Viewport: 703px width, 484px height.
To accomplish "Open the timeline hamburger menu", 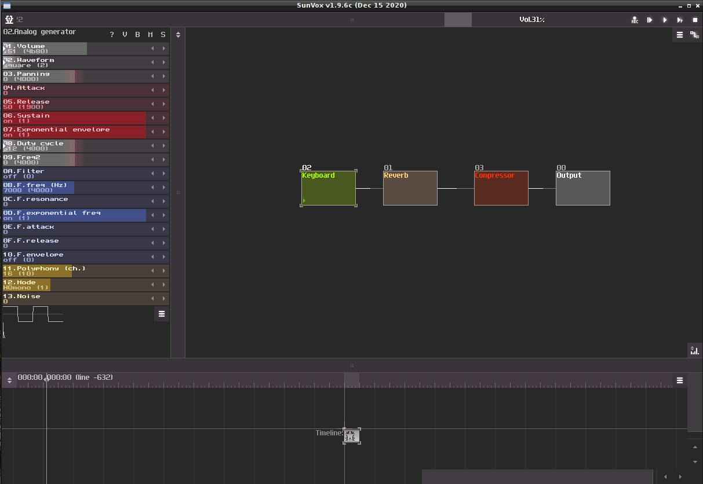I will tap(680, 380).
